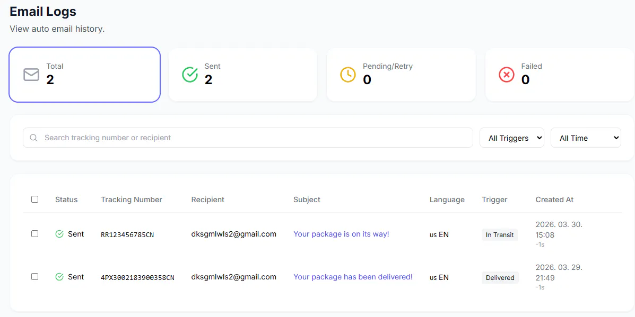Click tracking number 4PX3002183900358CN
635x317 pixels.
(138, 277)
